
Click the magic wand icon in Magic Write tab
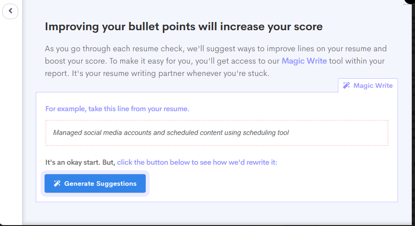pos(346,85)
